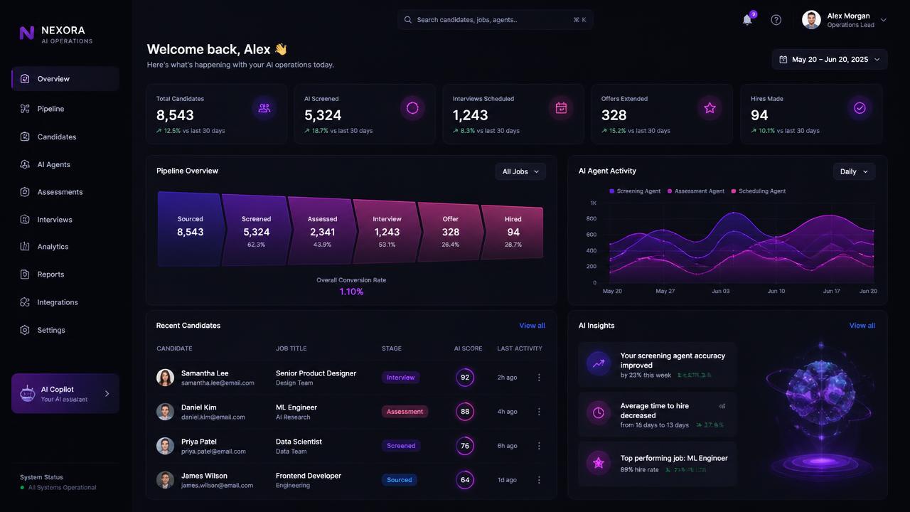The image size is (910, 512).
Task: Click the AI SCORE column header
Action: click(469, 348)
